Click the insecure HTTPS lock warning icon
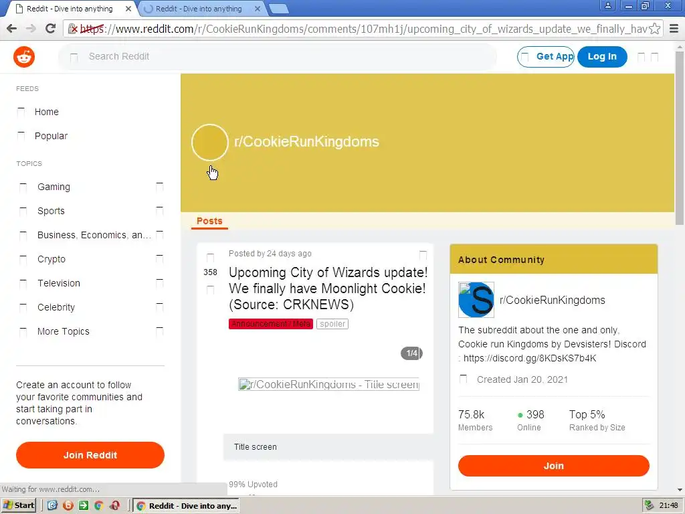Viewport: 685px width, 514px height. [74, 29]
